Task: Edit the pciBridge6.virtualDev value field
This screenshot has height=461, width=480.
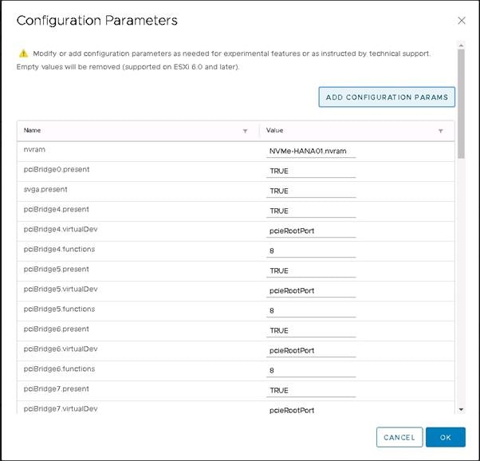Action: 311,351
